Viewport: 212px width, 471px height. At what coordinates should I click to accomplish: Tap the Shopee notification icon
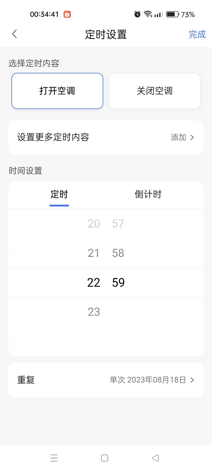click(67, 14)
